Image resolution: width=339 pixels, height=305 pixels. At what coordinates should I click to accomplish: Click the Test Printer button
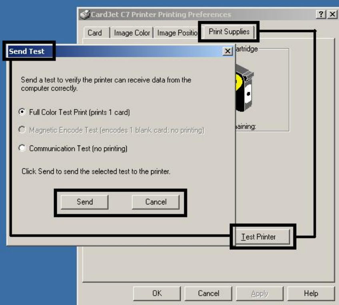pyautogui.click(x=263, y=236)
